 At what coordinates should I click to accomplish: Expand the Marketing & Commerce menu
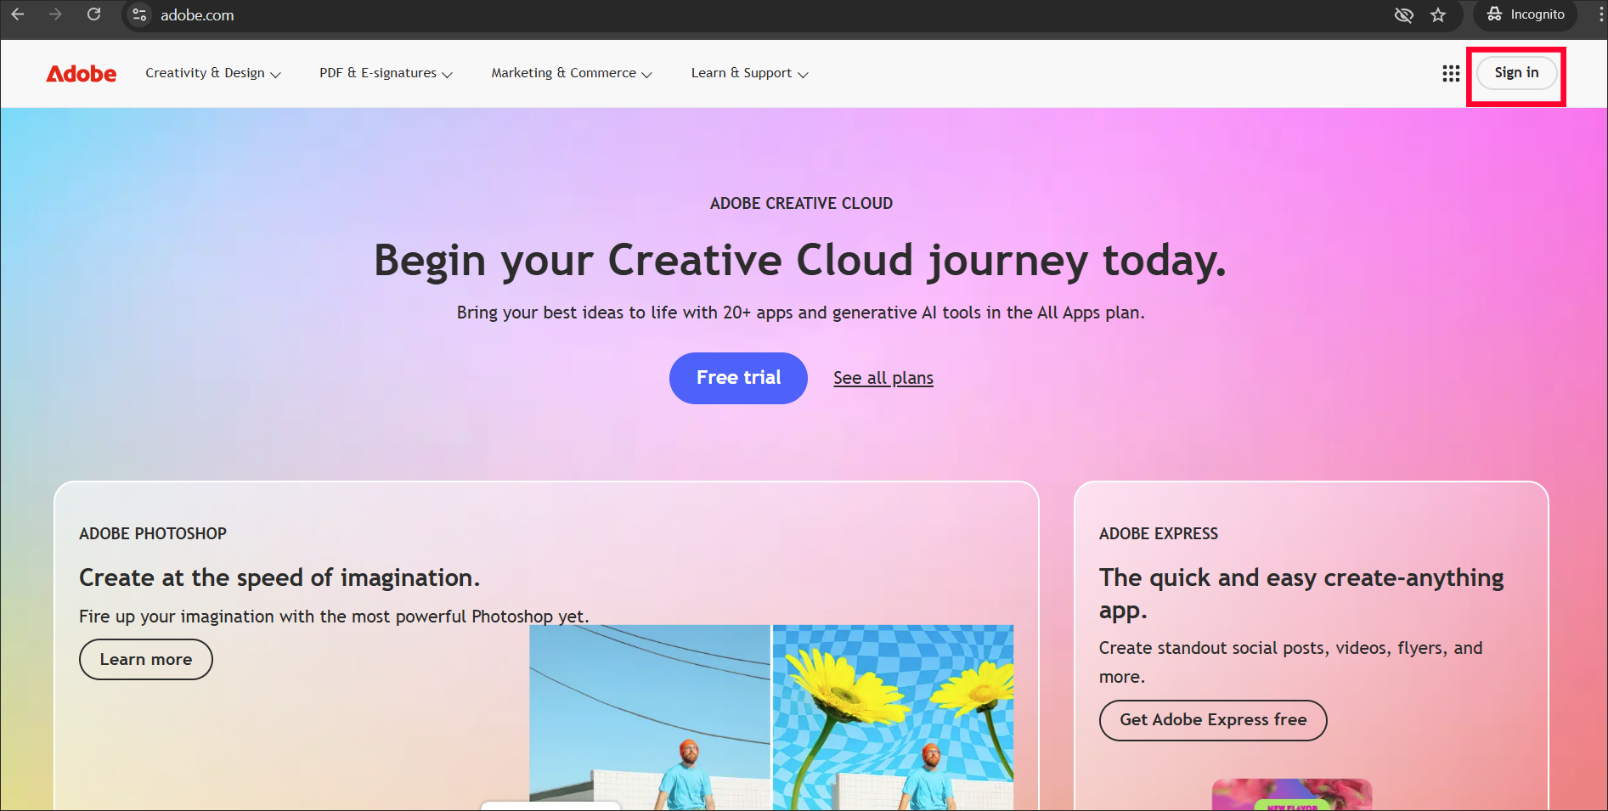tap(571, 73)
